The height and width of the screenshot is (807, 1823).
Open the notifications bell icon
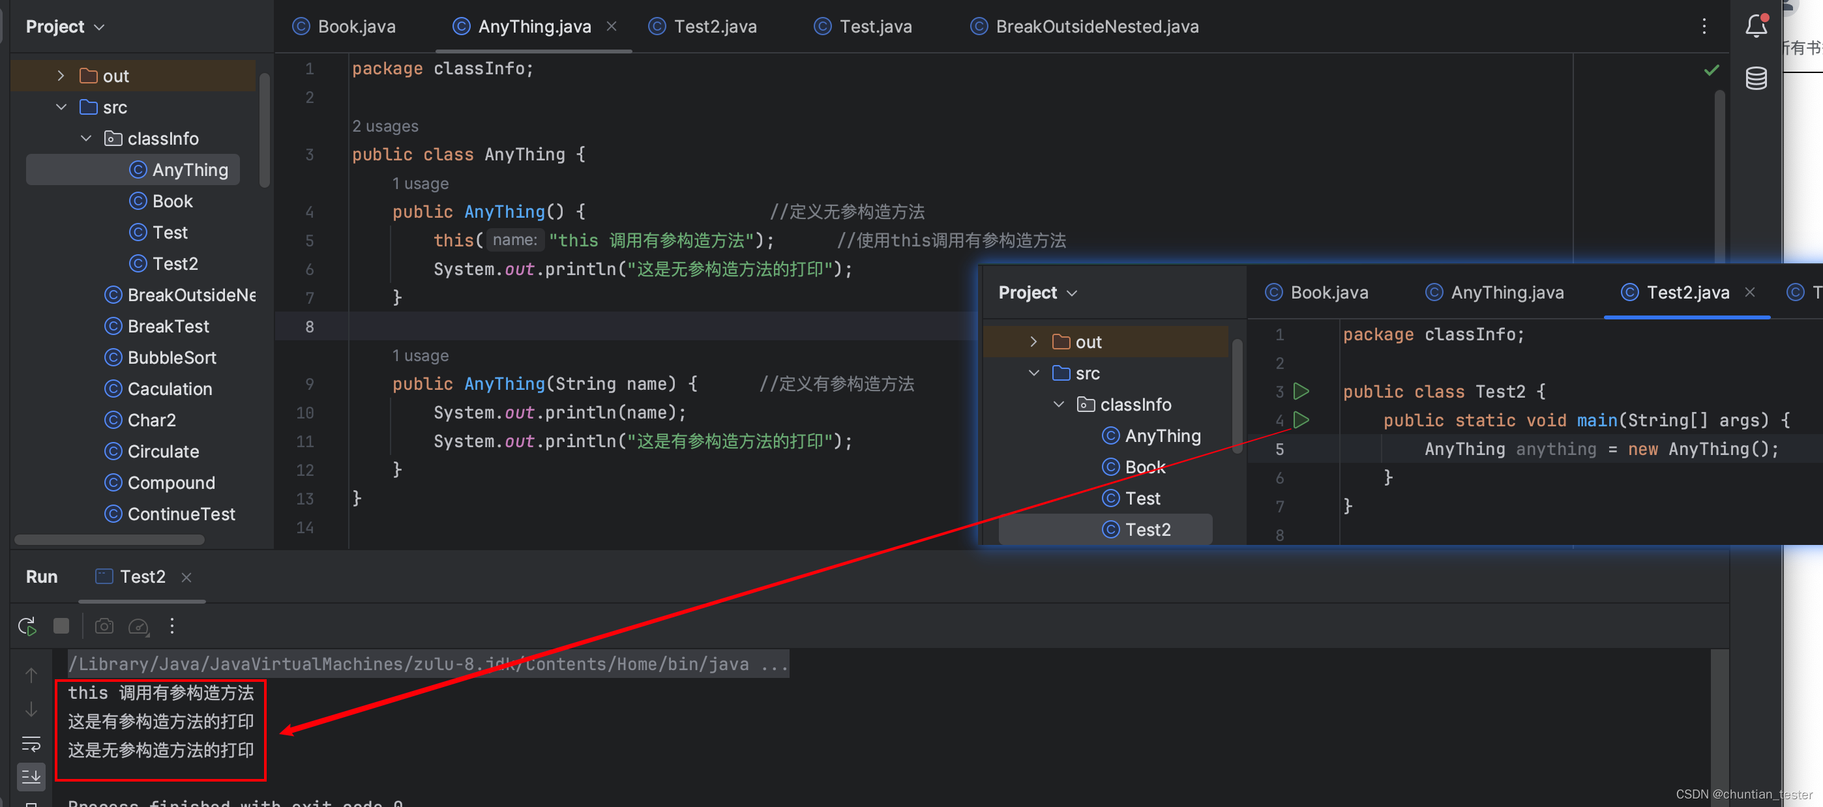1756,27
